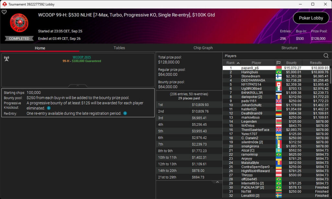This screenshot has width=332, height=199.
Task: Open Re-Entry info icon
Action: pyautogui.click(x=125, y=113)
